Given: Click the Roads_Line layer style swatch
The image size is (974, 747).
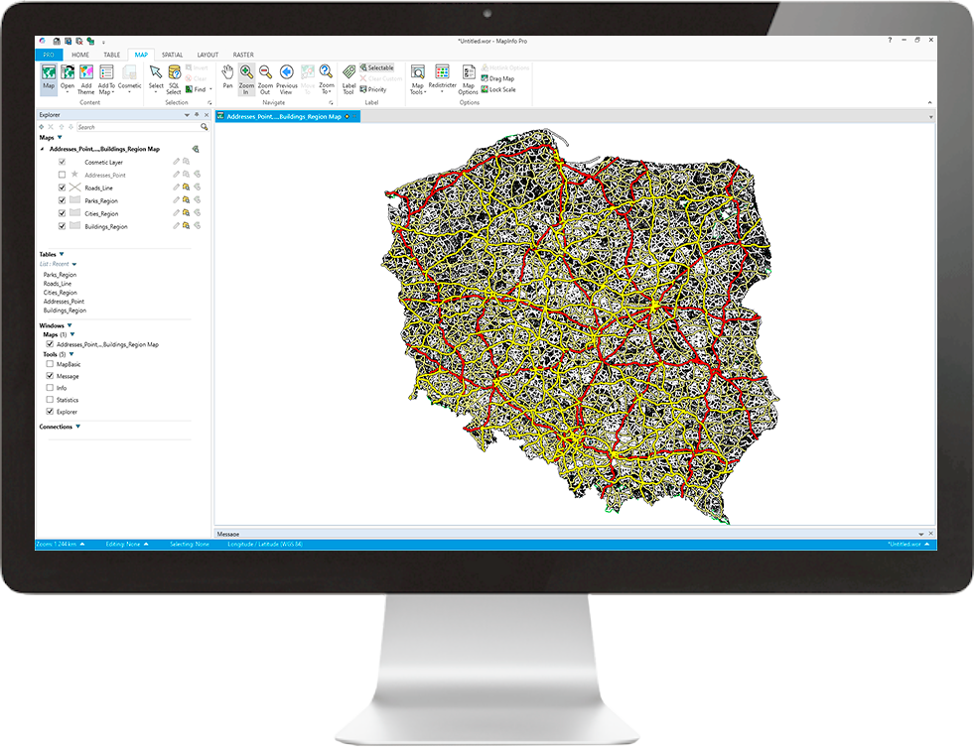Looking at the screenshot, I should coord(74,187).
